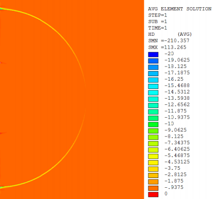Click the legend value -19.0625
Viewport: 212px width, 199px height.
[177, 60]
